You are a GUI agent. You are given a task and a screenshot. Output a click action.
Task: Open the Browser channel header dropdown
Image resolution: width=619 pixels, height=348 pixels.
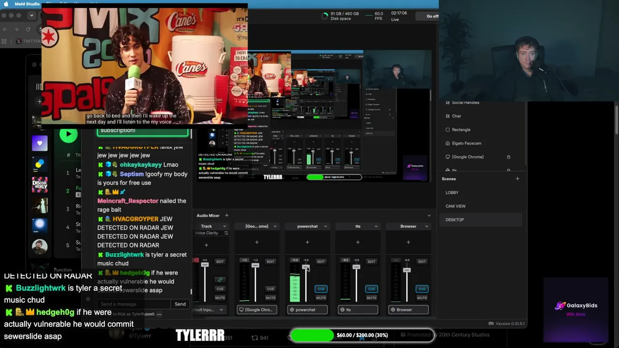[x=426, y=226]
